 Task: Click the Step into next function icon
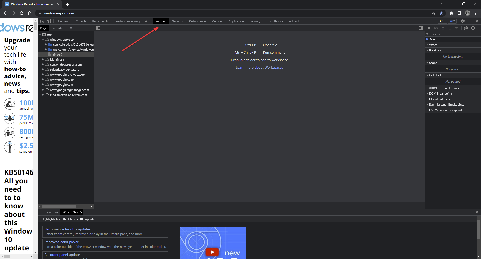pyautogui.click(x=443, y=28)
